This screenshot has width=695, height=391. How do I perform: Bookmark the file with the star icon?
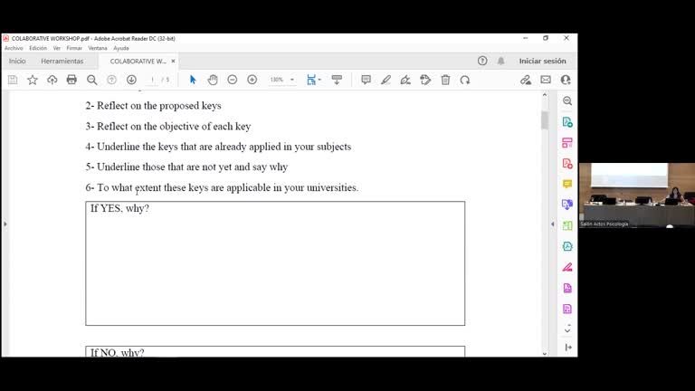coord(33,80)
